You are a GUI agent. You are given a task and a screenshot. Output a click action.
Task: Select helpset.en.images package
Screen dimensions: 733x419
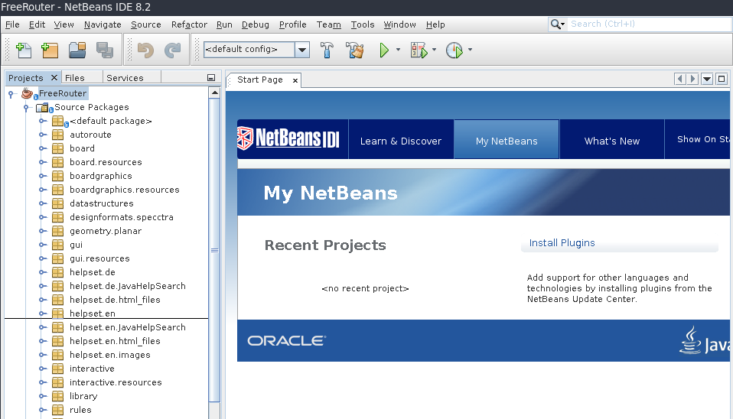(110, 355)
